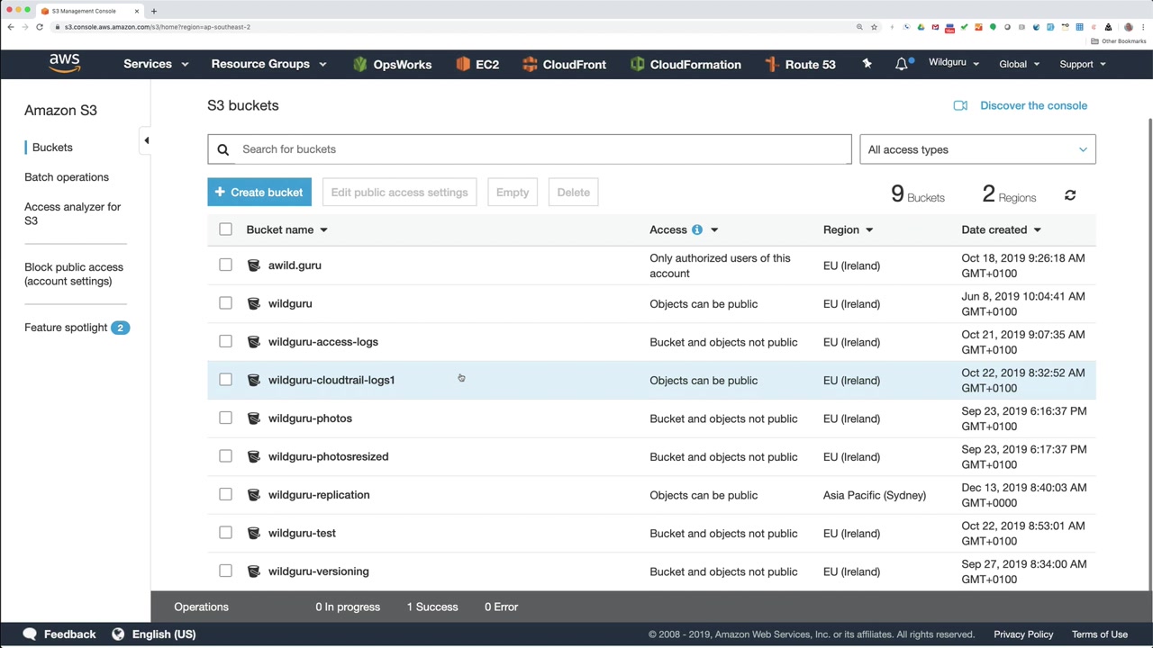The image size is (1153, 648).
Task: Expand the Resource Groups dropdown
Action: tap(268, 64)
